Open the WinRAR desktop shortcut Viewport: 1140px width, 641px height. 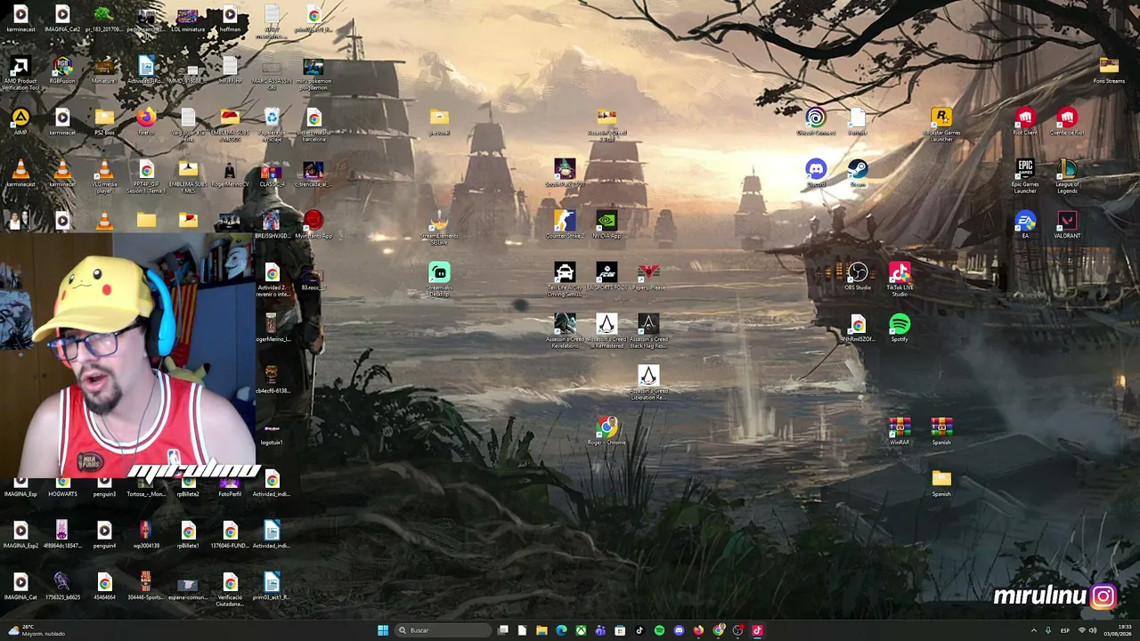pyautogui.click(x=900, y=432)
